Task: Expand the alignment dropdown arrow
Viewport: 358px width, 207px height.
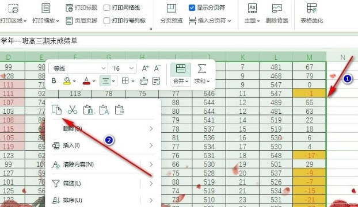Action: pyautogui.click(x=113, y=80)
